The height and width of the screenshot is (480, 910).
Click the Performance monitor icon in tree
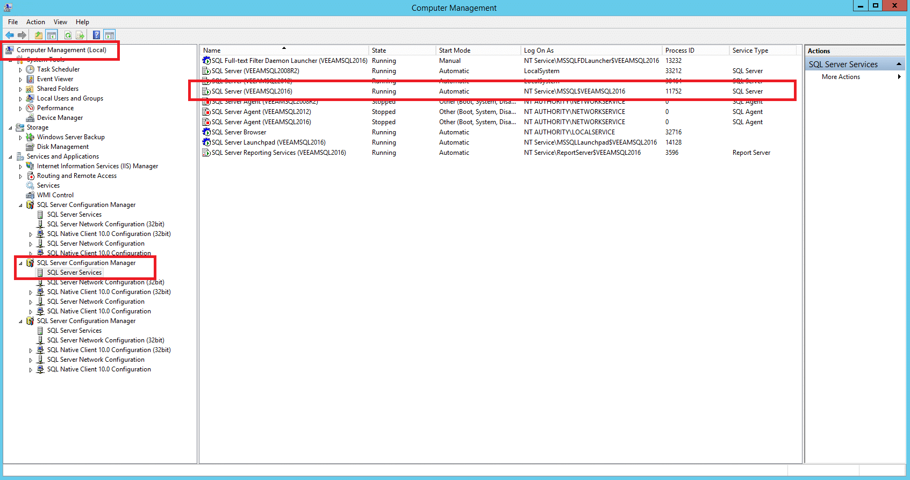(30, 108)
